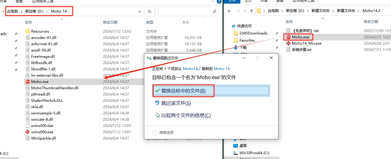Click search magnifier icon in left window

pos(214,11)
